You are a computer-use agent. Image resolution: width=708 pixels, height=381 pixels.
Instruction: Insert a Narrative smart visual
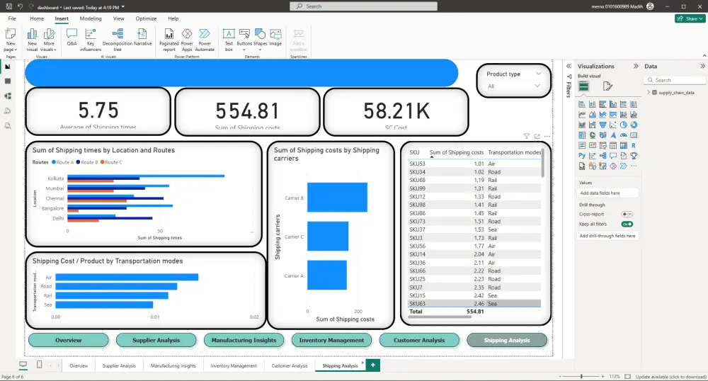coord(142,38)
